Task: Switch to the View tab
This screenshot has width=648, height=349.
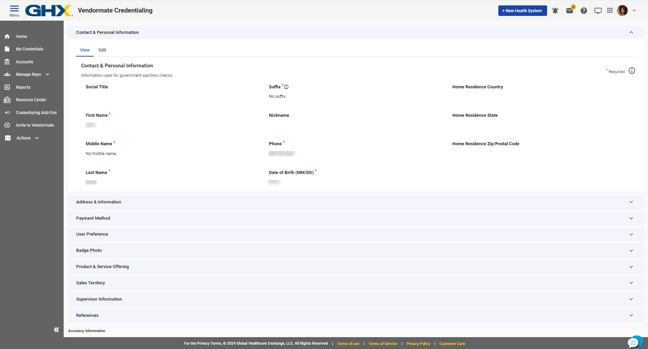Action: (x=85, y=50)
